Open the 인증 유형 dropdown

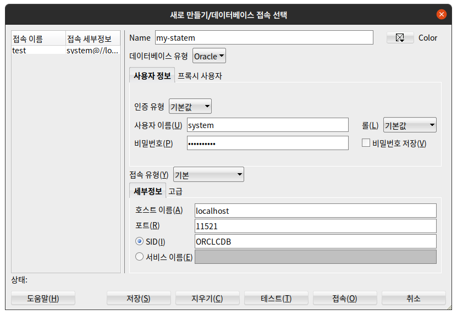click(x=190, y=106)
